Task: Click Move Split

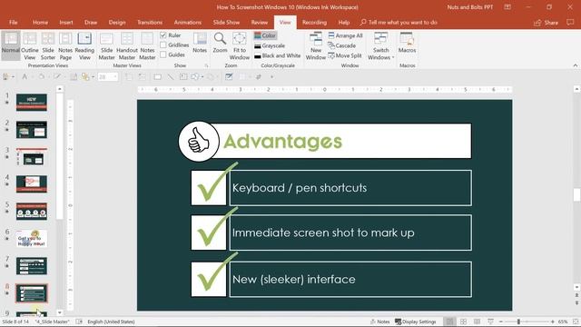Action: [345, 55]
